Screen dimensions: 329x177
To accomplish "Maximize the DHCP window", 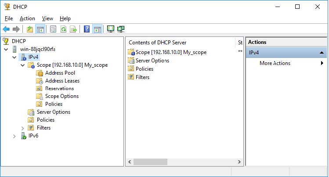I will (297, 7).
